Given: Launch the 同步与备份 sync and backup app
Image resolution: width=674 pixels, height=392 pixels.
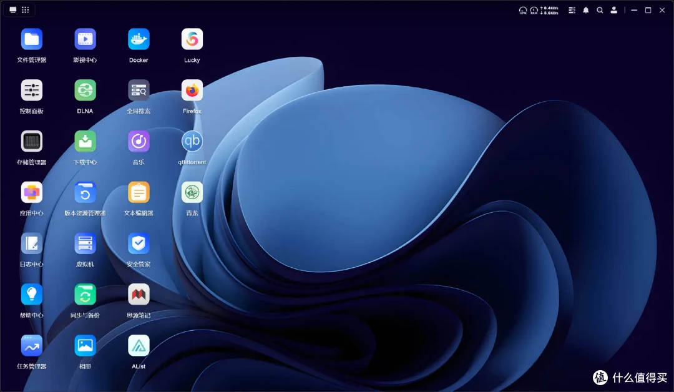Looking at the screenshot, I should coord(85,295).
